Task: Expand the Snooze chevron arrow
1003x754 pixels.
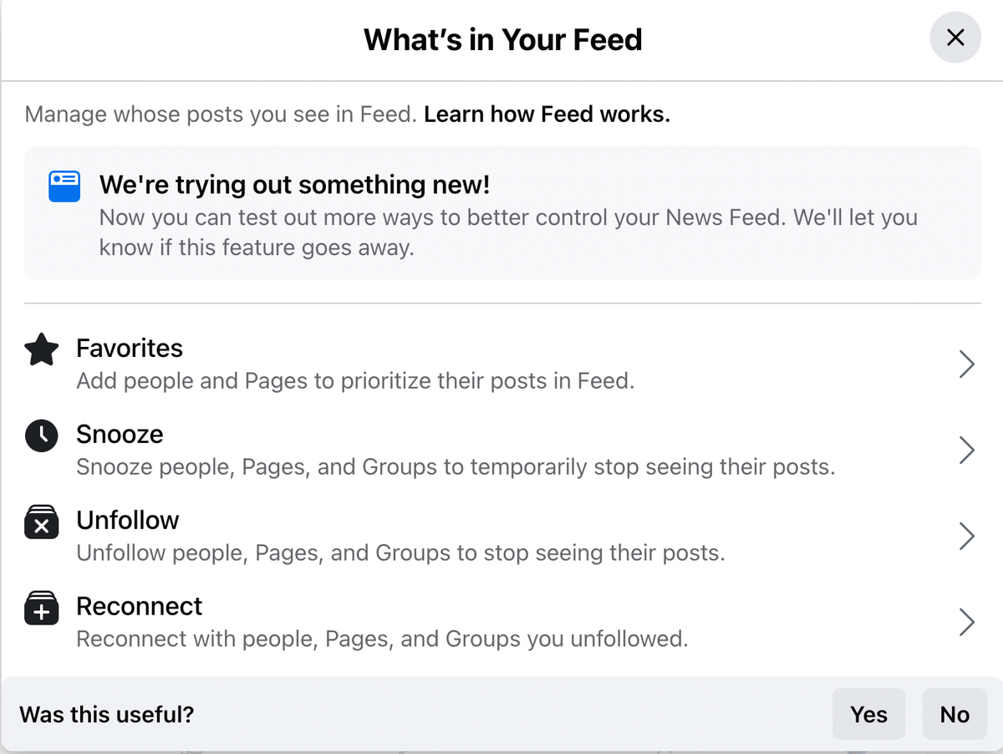Action: [x=966, y=450]
